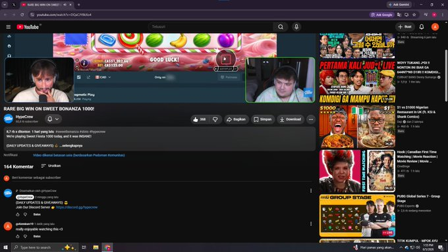
Task: Dislike the video with thumbs down
Action: 215,119
